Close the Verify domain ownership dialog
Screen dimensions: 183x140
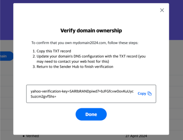tap(162, 10)
